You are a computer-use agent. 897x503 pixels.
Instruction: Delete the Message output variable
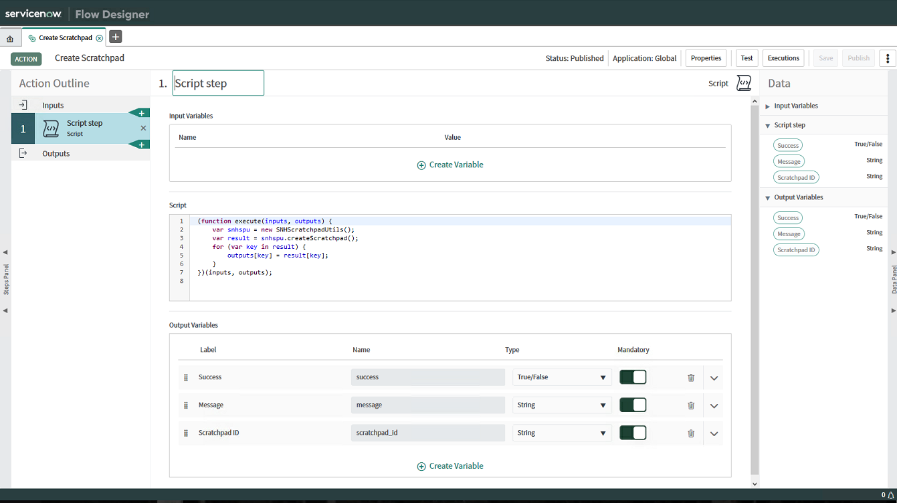(691, 405)
